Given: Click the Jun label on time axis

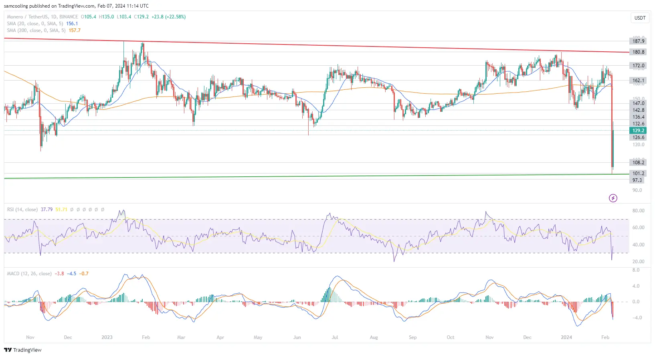Looking at the screenshot, I should [297, 337].
